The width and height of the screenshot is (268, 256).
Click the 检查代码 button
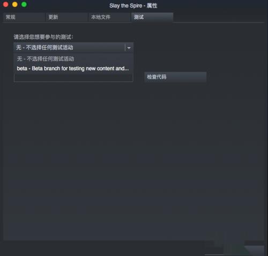(x=175, y=77)
